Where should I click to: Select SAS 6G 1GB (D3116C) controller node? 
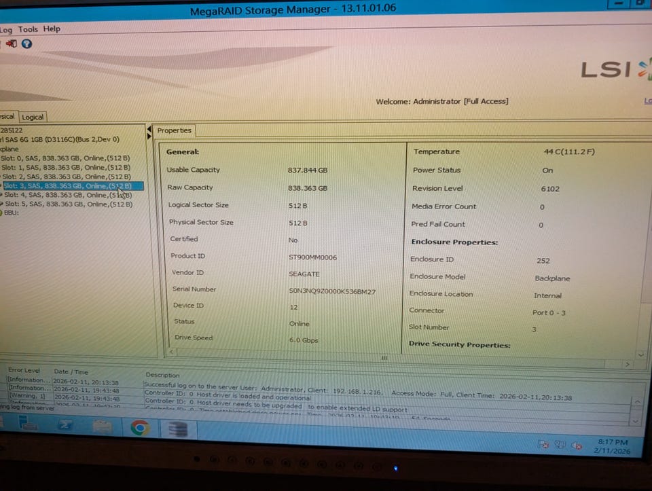(60, 139)
